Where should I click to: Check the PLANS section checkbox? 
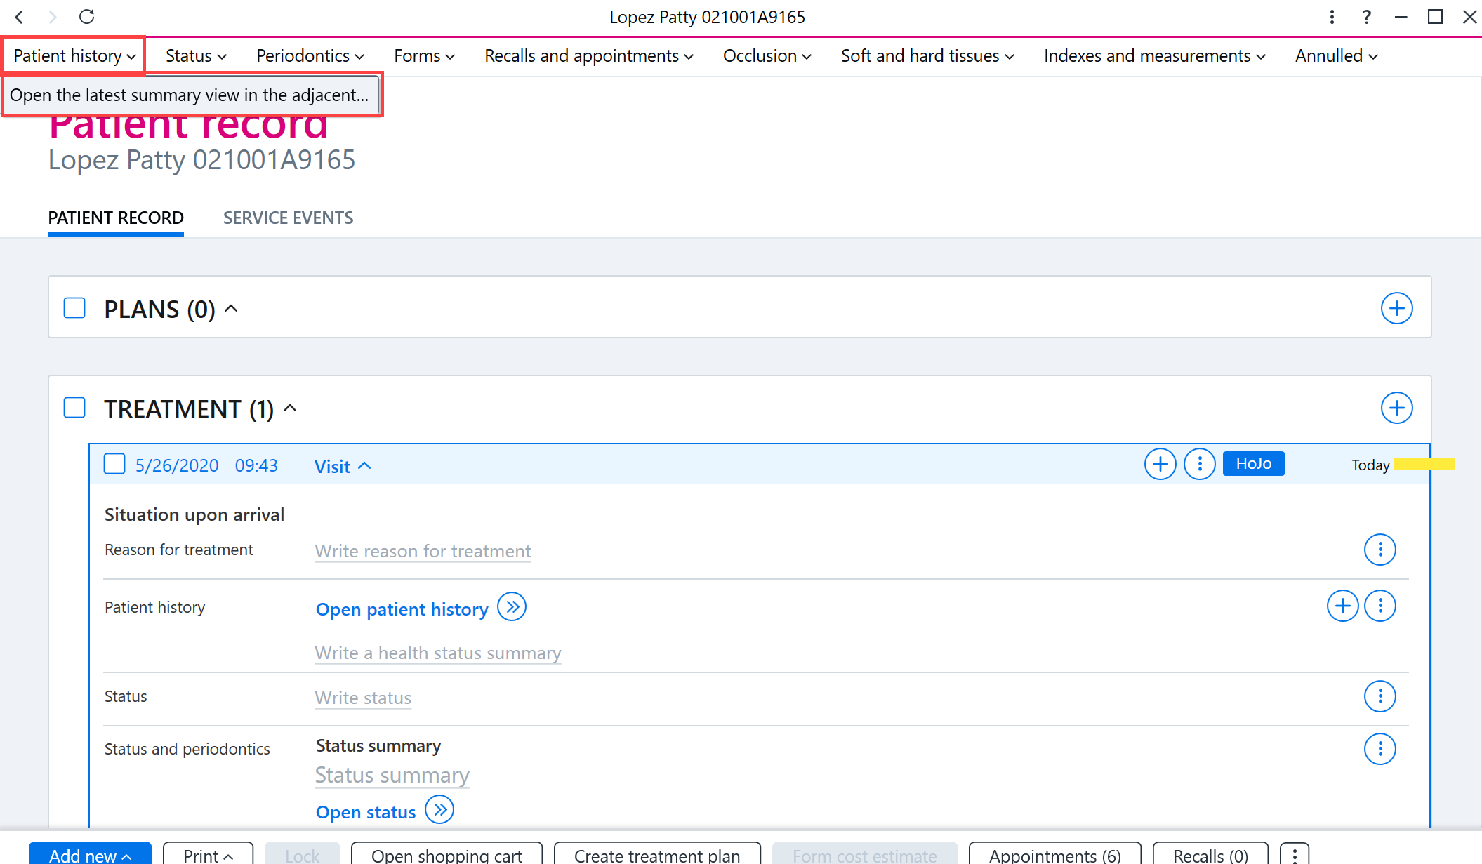click(x=74, y=308)
